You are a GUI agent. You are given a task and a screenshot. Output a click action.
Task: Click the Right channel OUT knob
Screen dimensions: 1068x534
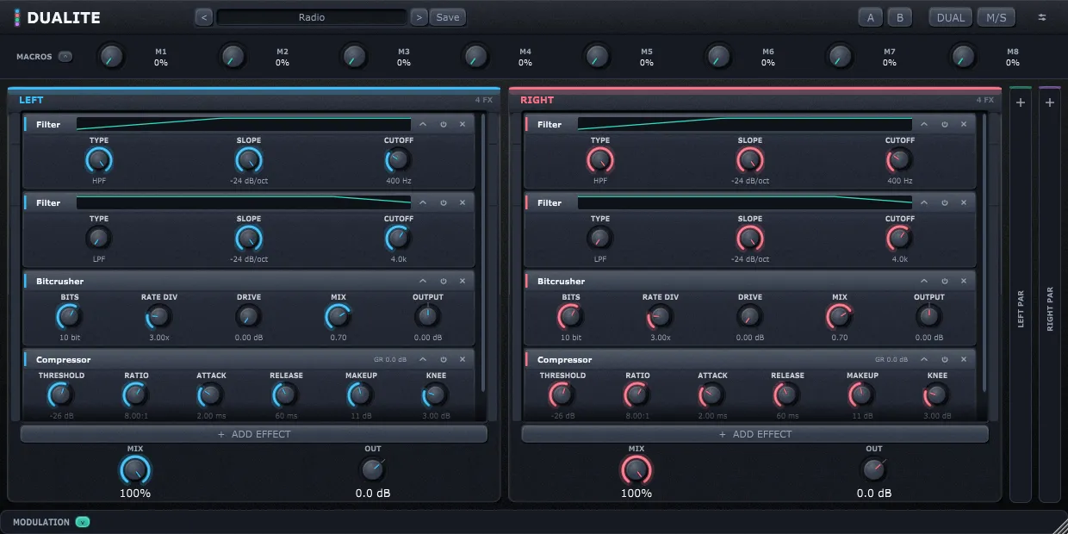click(x=874, y=469)
